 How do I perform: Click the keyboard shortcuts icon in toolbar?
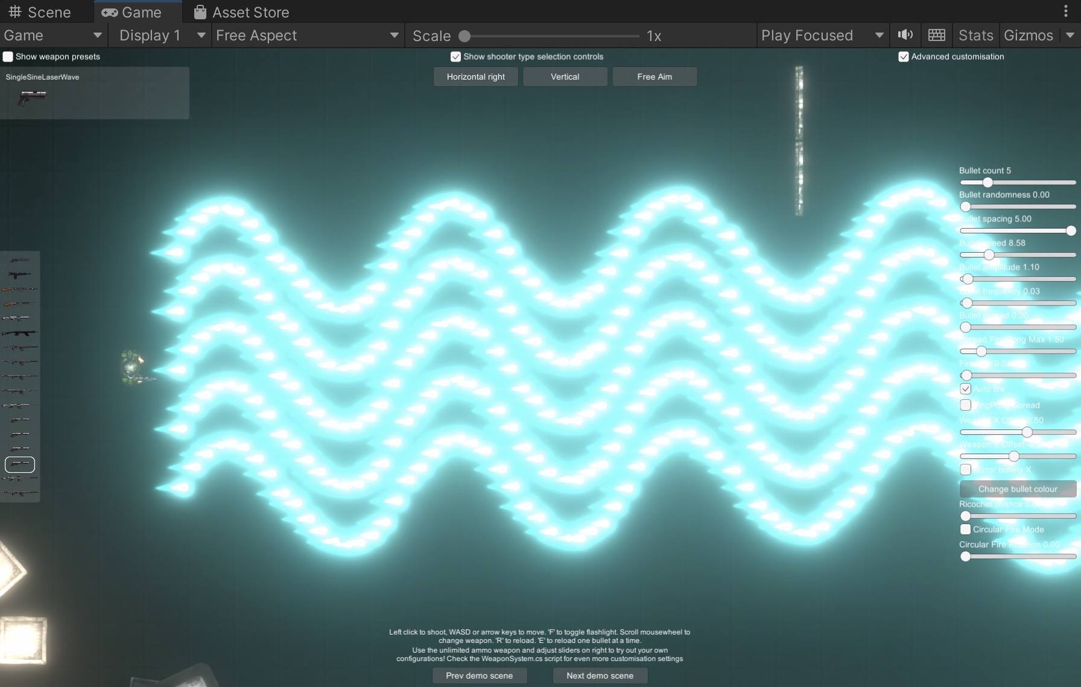pos(936,35)
